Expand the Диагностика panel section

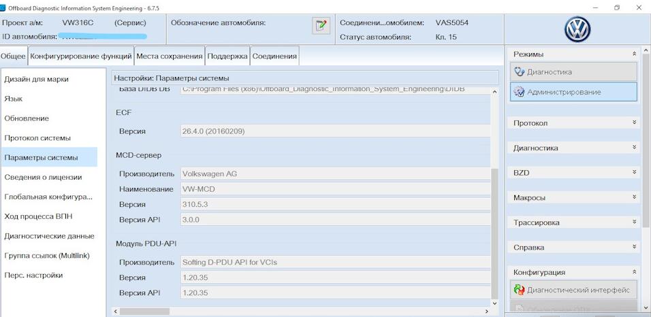tap(635, 148)
